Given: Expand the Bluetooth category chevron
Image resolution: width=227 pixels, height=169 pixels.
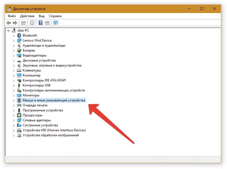Looking at the screenshot, I should (14, 35).
